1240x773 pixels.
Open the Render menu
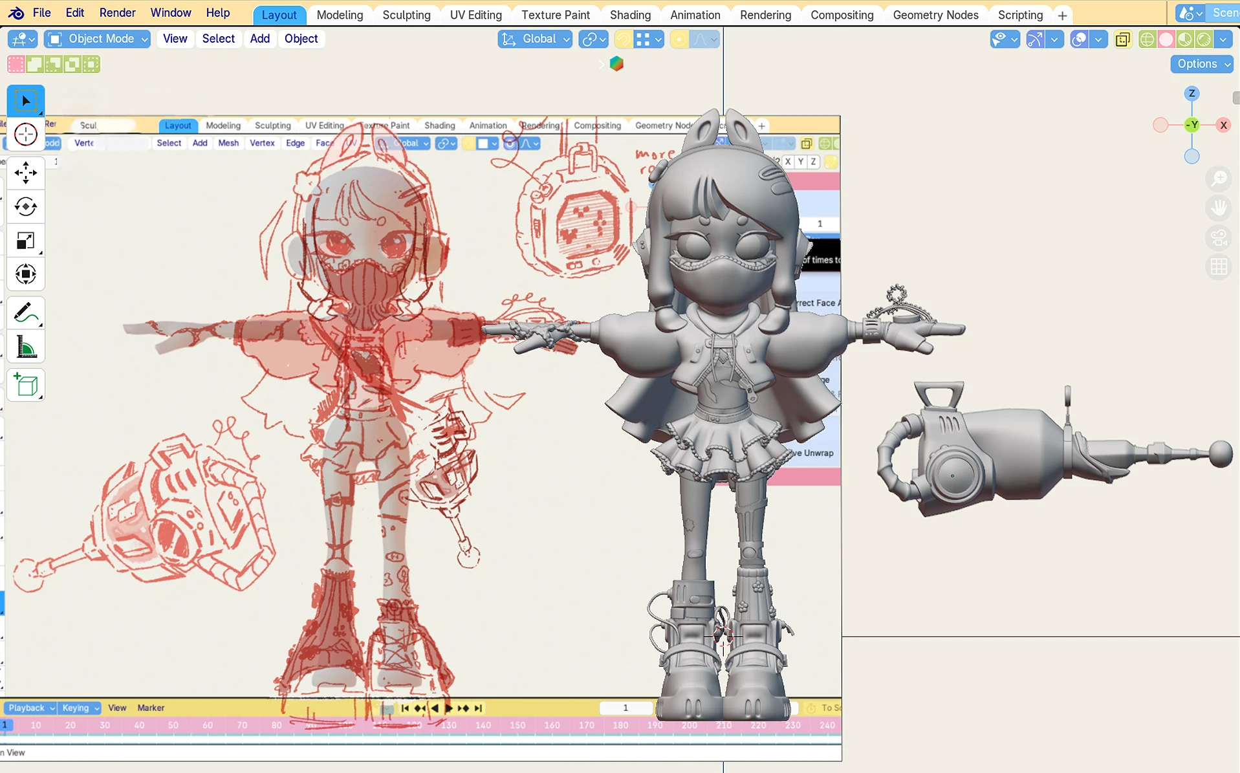[118, 13]
